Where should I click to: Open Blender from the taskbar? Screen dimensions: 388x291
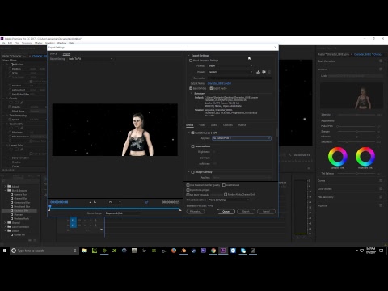(183, 251)
